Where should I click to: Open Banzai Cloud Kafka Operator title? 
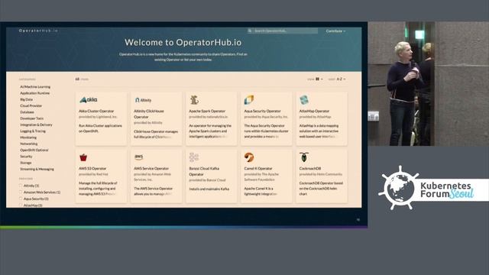[x=204, y=171]
